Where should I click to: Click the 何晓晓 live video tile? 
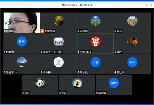pyautogui.click(x=22, y=23)
